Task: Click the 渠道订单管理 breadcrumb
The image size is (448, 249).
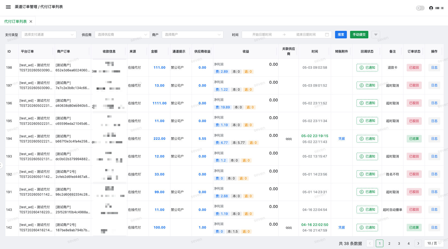Action: pyautogui.click(x=26, y=7)
